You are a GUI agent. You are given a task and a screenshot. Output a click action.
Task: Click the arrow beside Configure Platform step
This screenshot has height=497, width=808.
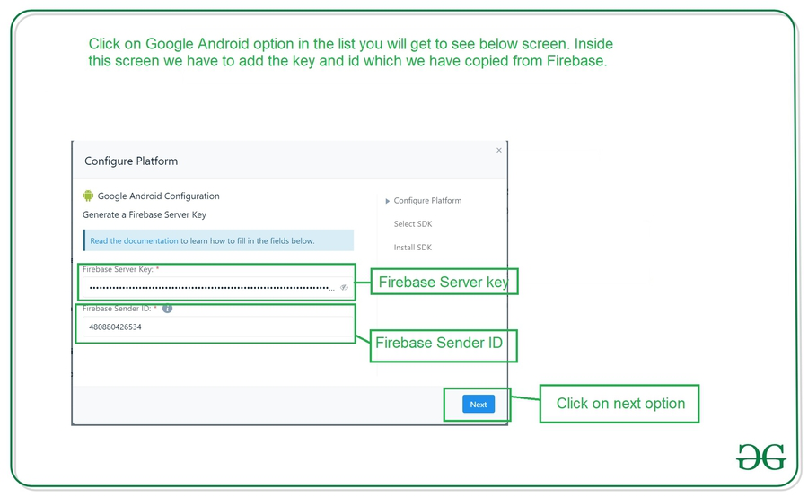pos(388,201)
